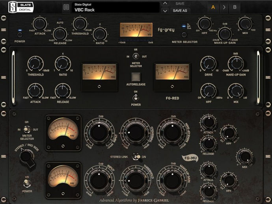This screenshot has width=272, height=204.
Task: Click the FG-Red Attack knob
Action: coord(35,91)
